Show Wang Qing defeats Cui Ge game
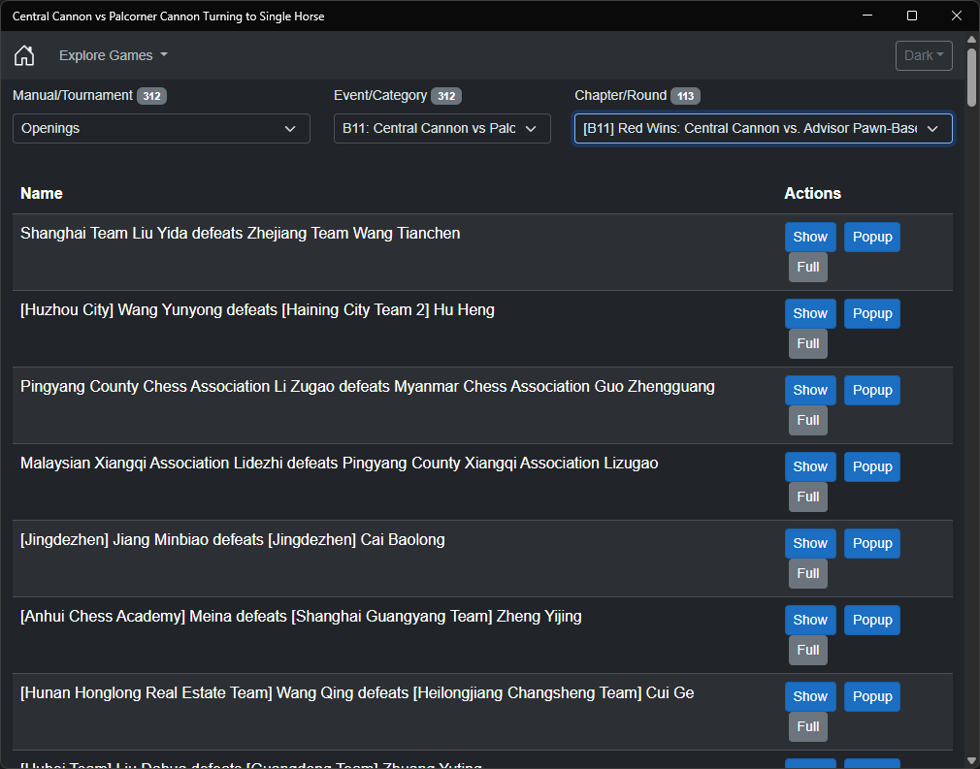 [810, 696]
